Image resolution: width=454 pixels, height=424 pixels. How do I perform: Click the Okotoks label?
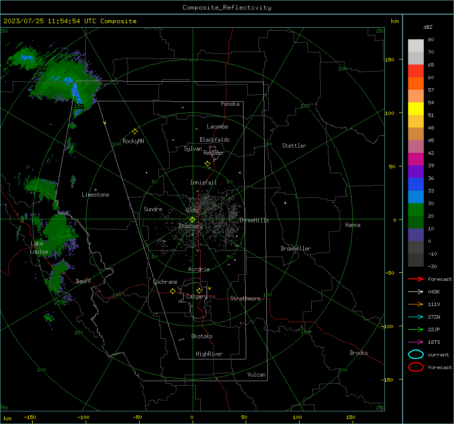[202, 336]
